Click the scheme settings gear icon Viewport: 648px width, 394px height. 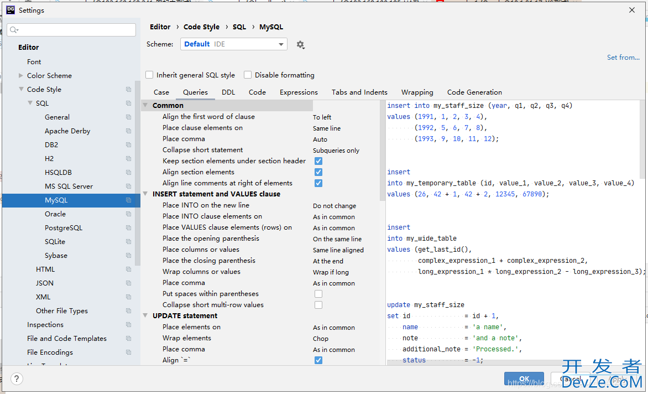tap(300, 45)
